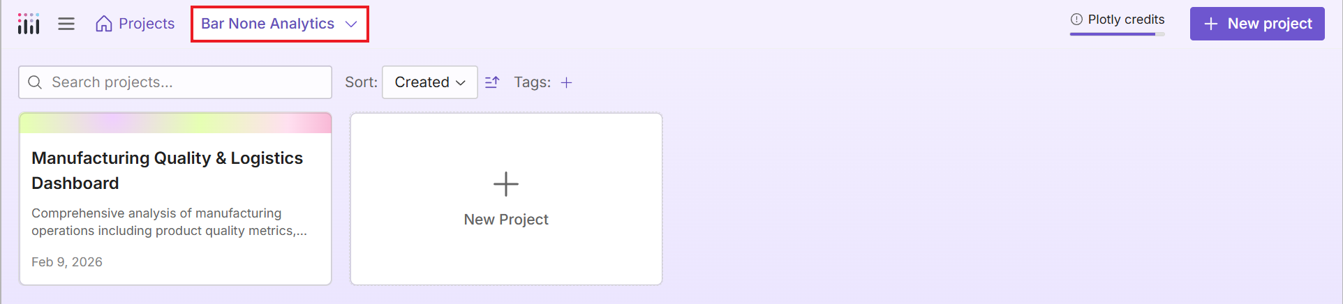Click the New Project card label
1343x304 pixels.
506,220
